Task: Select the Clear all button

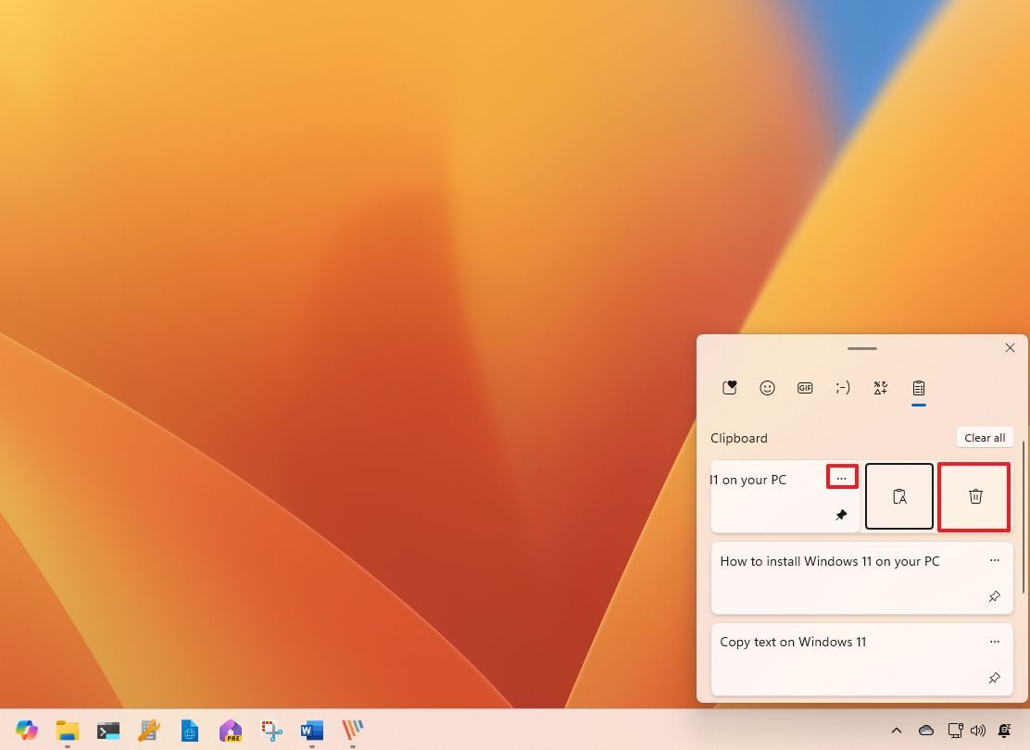Action: [984, 437]
